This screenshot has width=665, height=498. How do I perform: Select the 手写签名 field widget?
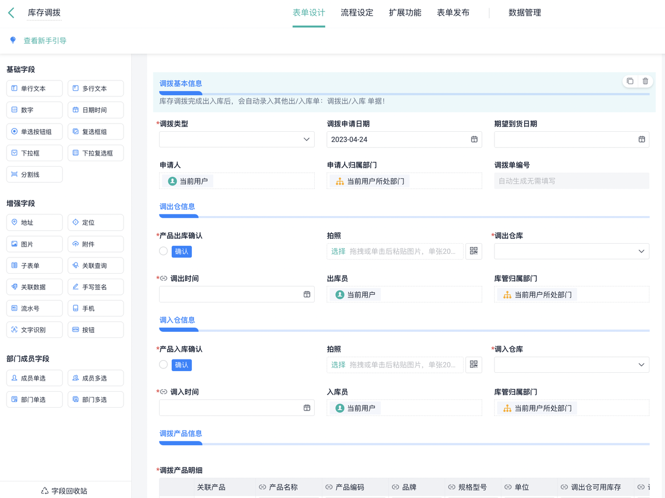[95, 287]
